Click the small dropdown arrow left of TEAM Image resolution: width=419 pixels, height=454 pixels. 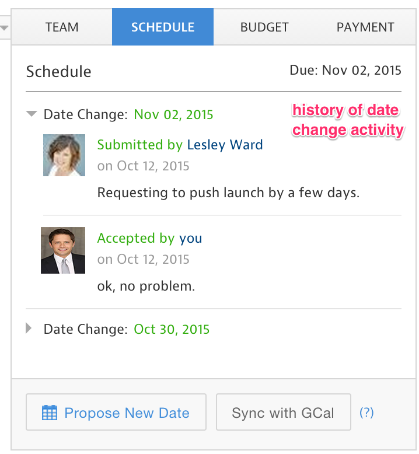(x=4, y=27)
